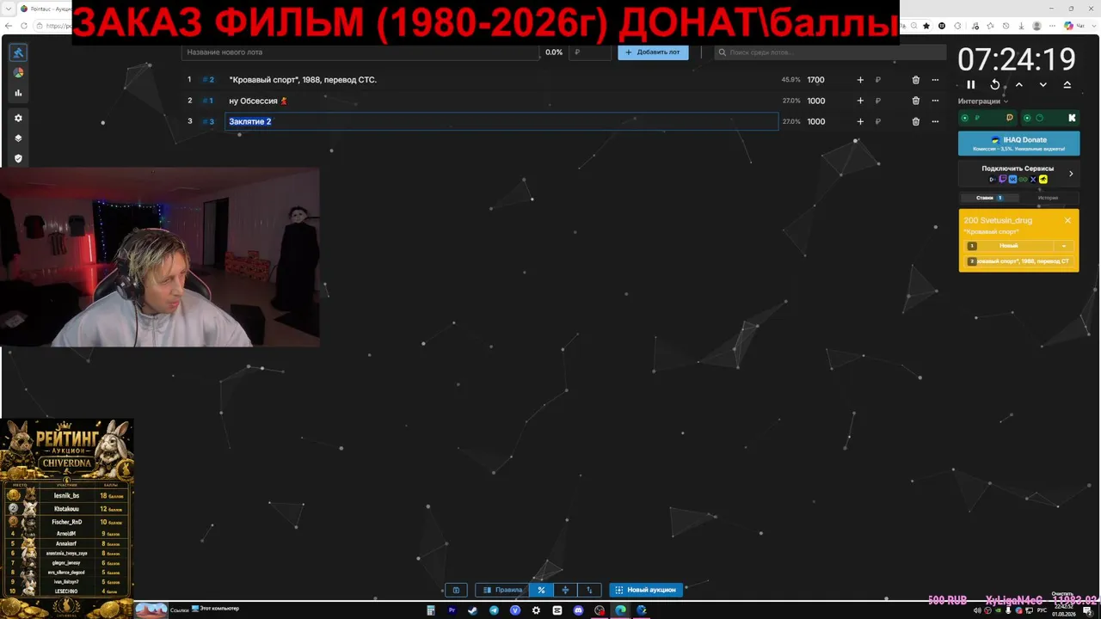This screenshot has height=619, width=1101.
Task: Click the 1700 amount of first lot
Action: pos(815,80)
